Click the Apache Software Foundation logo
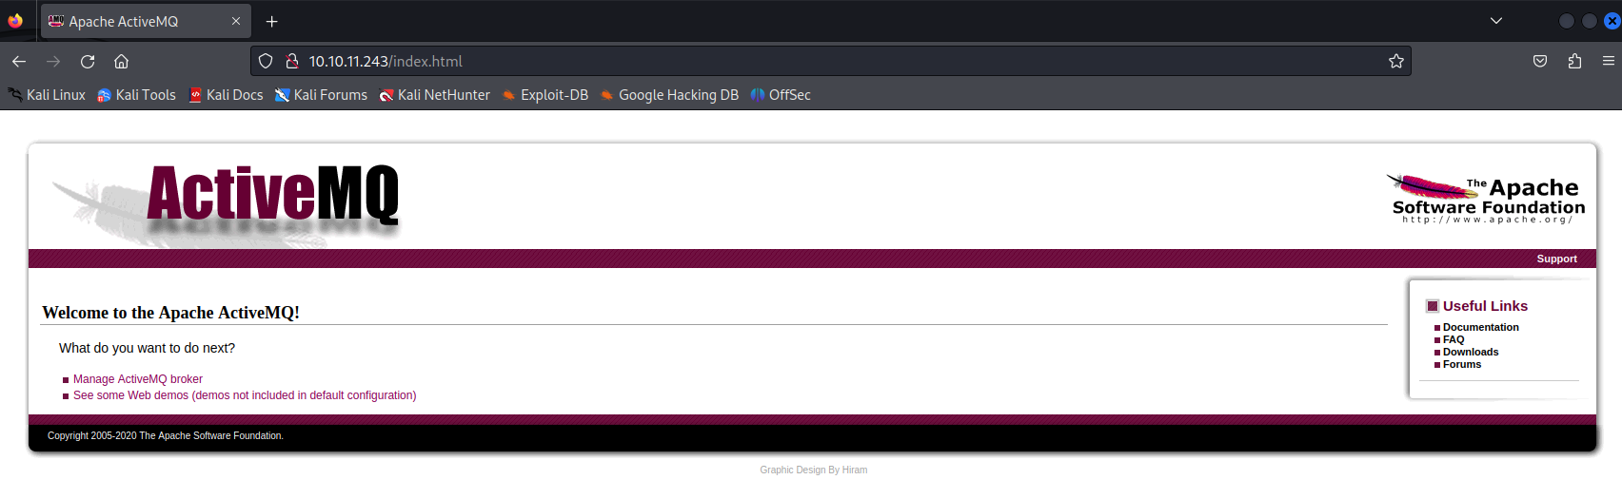The height and width of the screenshot is (499, 1622). point(1486,199)
